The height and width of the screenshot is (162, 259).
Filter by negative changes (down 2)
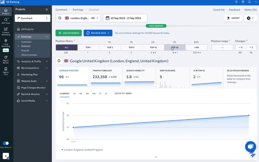(x=251, y=47)
